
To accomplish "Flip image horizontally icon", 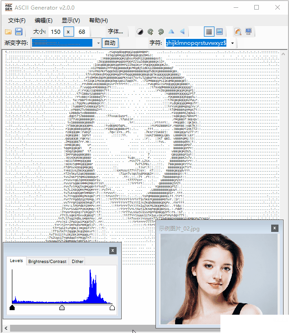I will 171,32.
